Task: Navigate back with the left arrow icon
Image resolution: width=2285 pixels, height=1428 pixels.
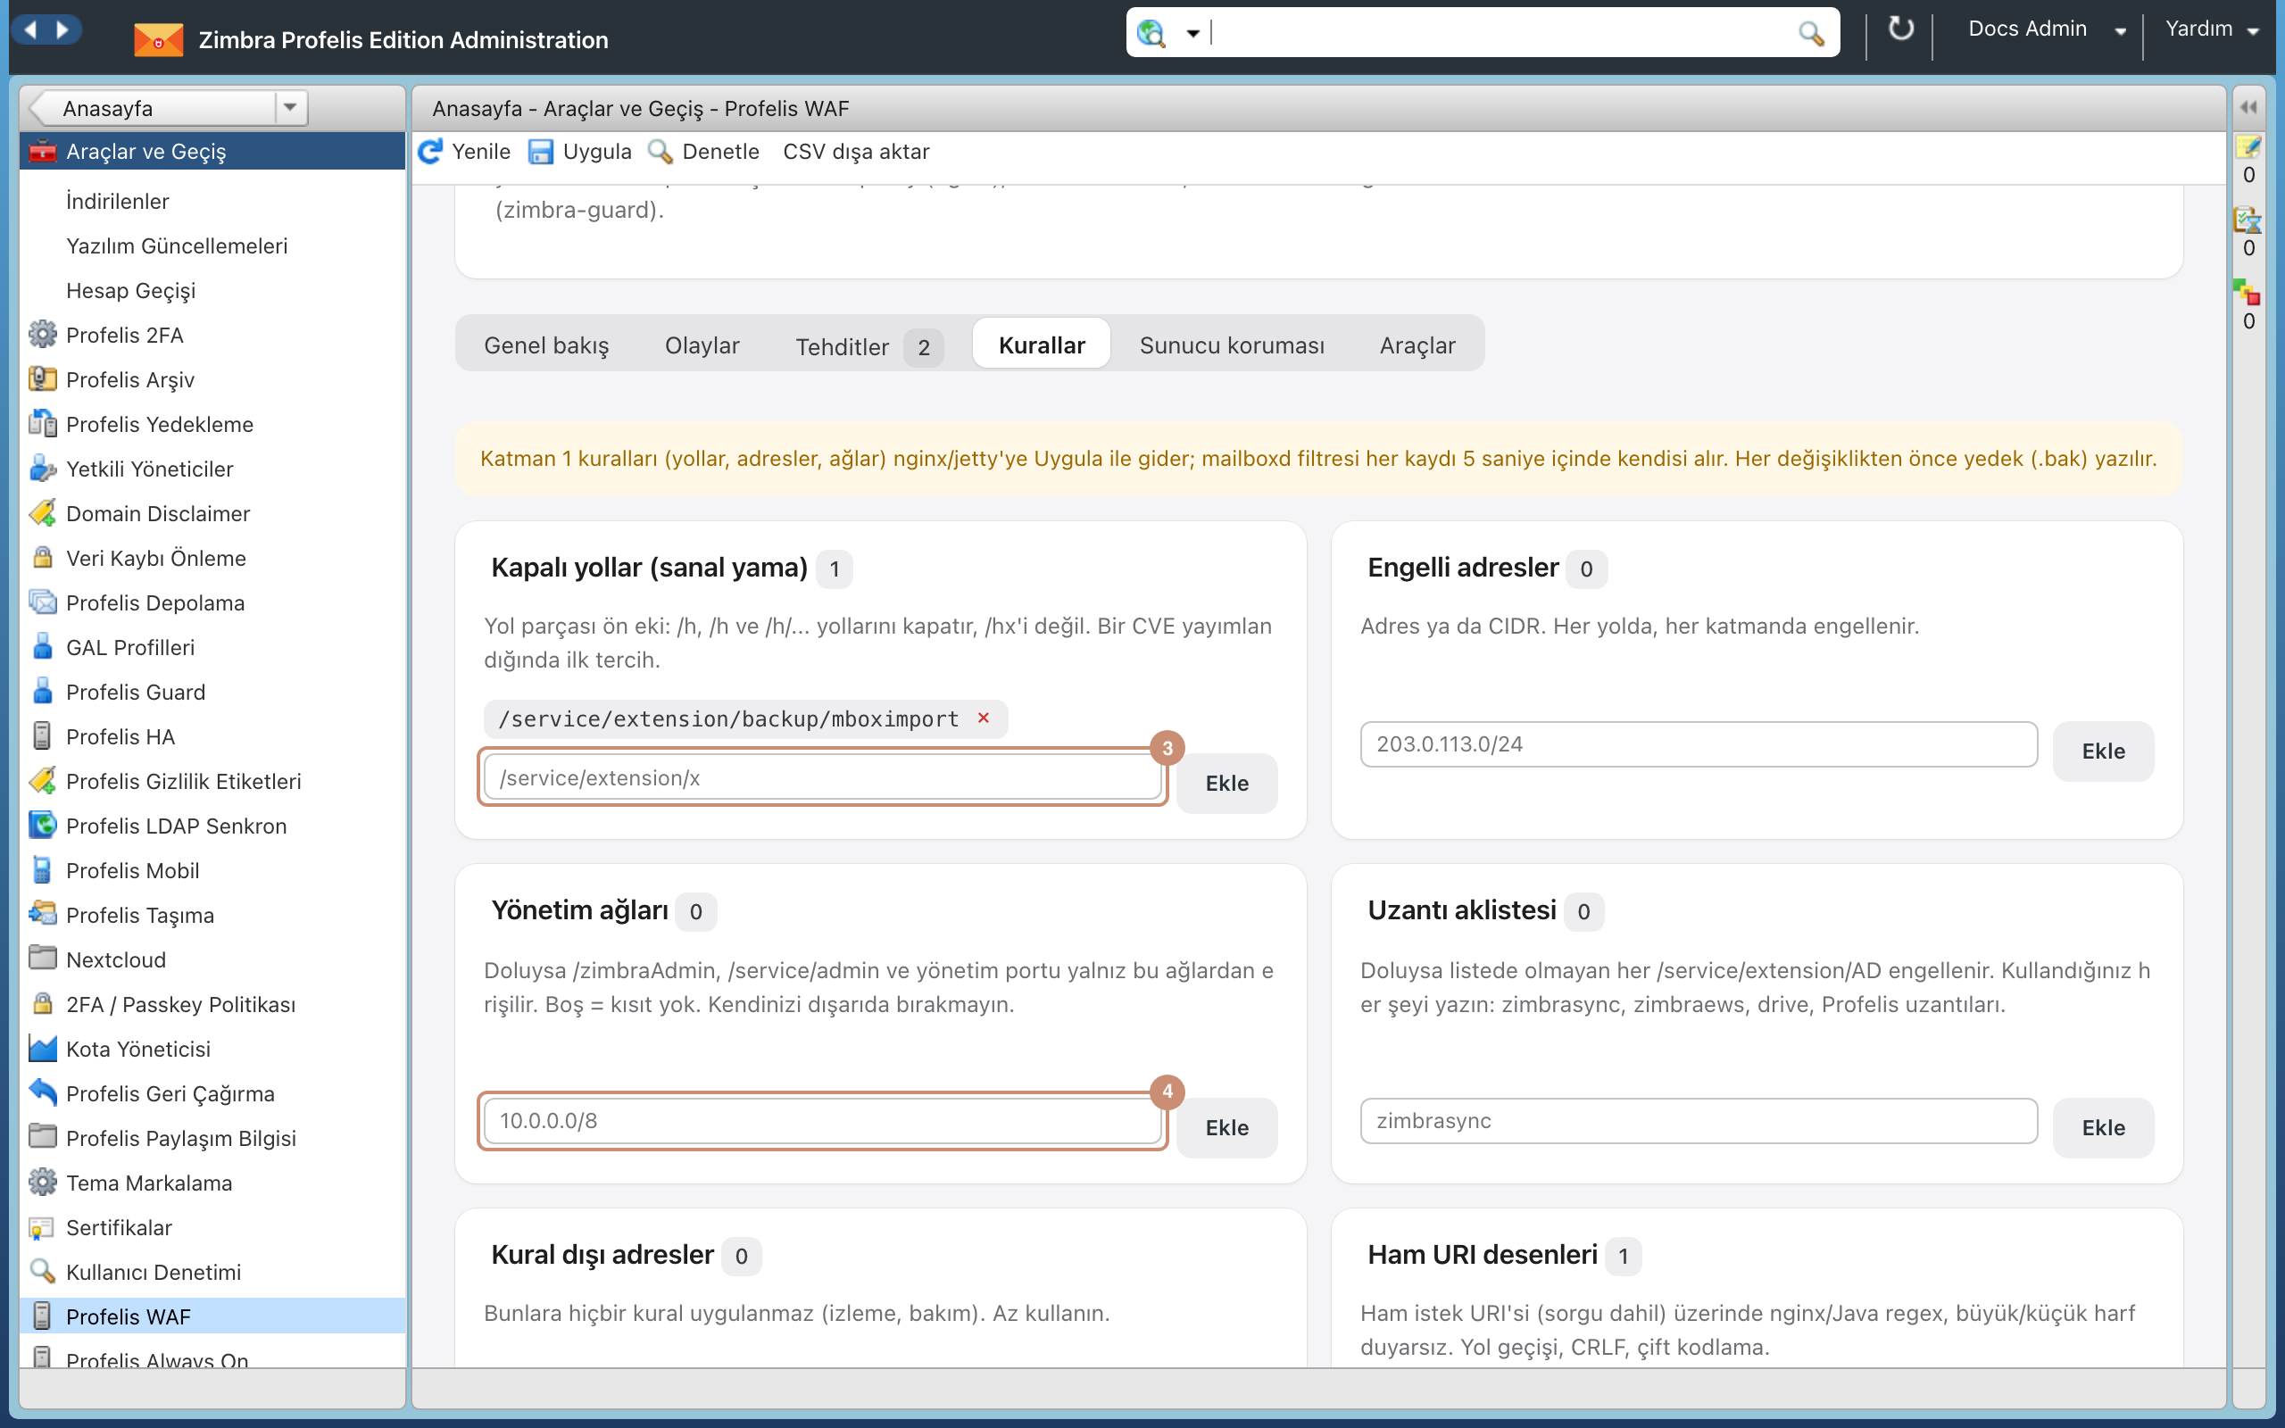Action: click(31, 29)
